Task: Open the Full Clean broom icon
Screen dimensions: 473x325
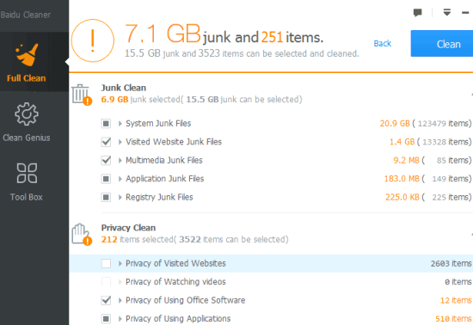Action: pyautogui.click(x=27, y=55)
